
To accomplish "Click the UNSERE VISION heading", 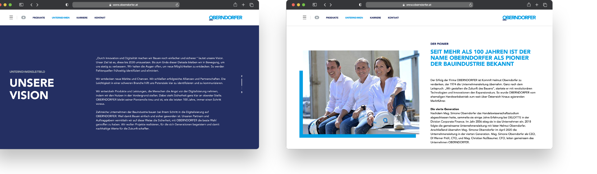I will point(32,89).
